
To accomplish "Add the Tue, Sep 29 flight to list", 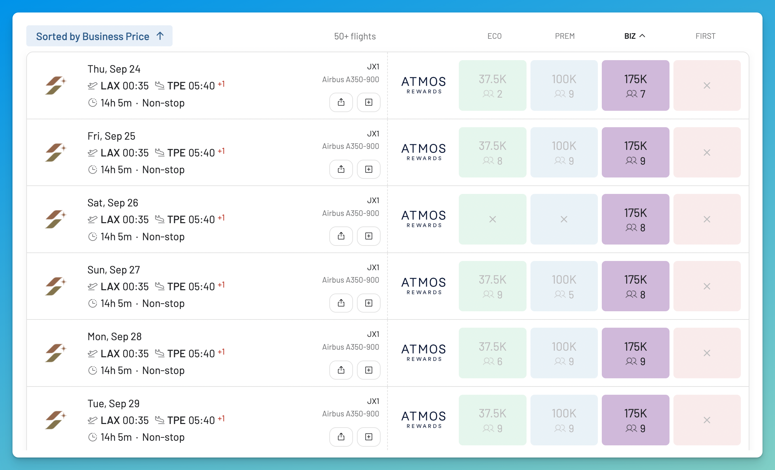I will [369, 437].
